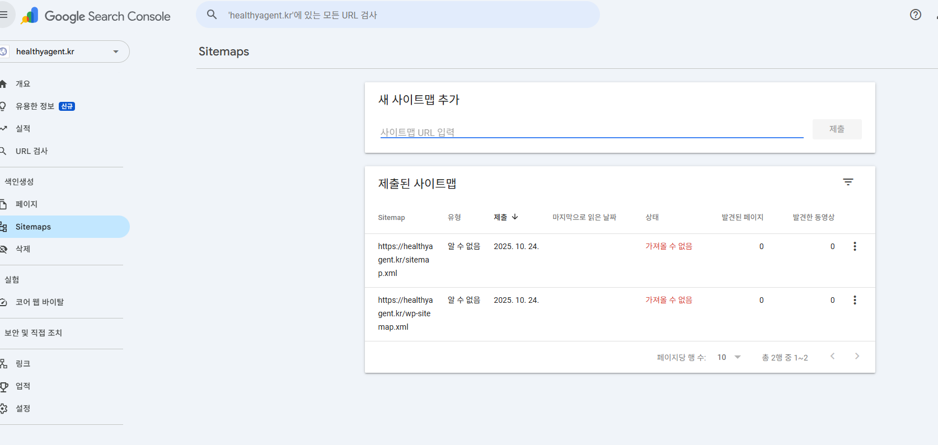The image size is (938, 445).
Task: Open more options for wp-sitemap.xml row
Action: point(855,300)
